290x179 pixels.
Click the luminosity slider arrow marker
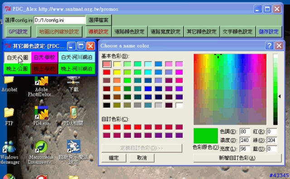(x=280, y=96)
